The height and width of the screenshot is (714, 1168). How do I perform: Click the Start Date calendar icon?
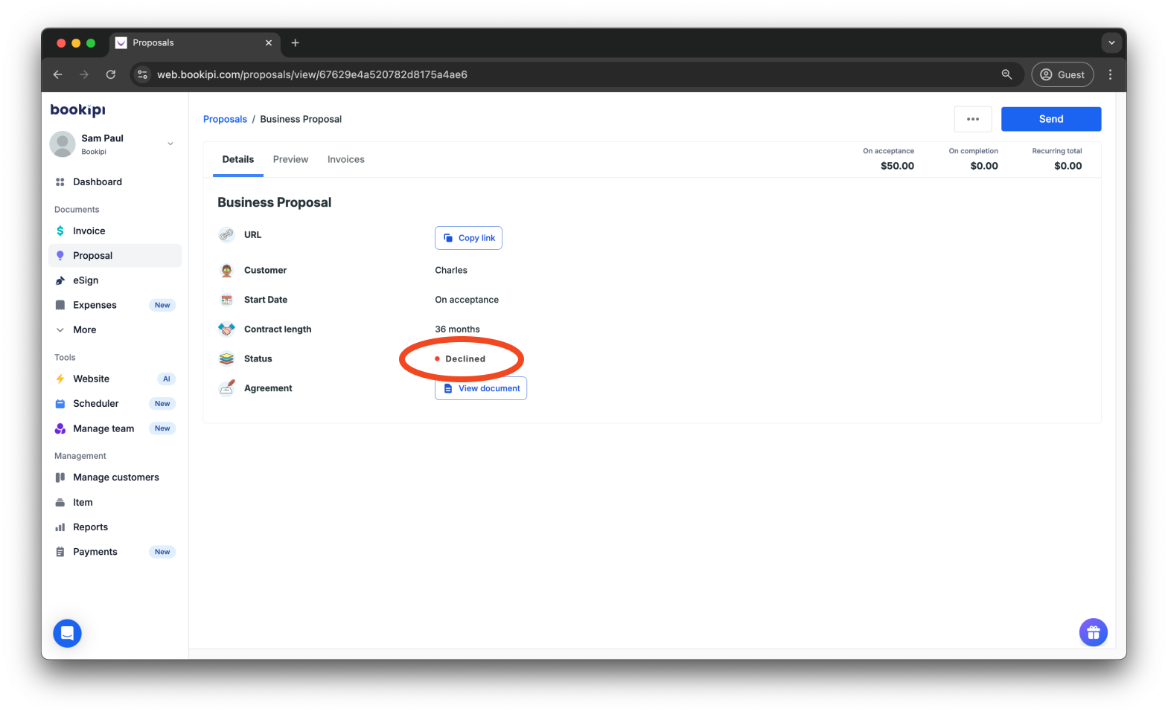tap(226, 300)
